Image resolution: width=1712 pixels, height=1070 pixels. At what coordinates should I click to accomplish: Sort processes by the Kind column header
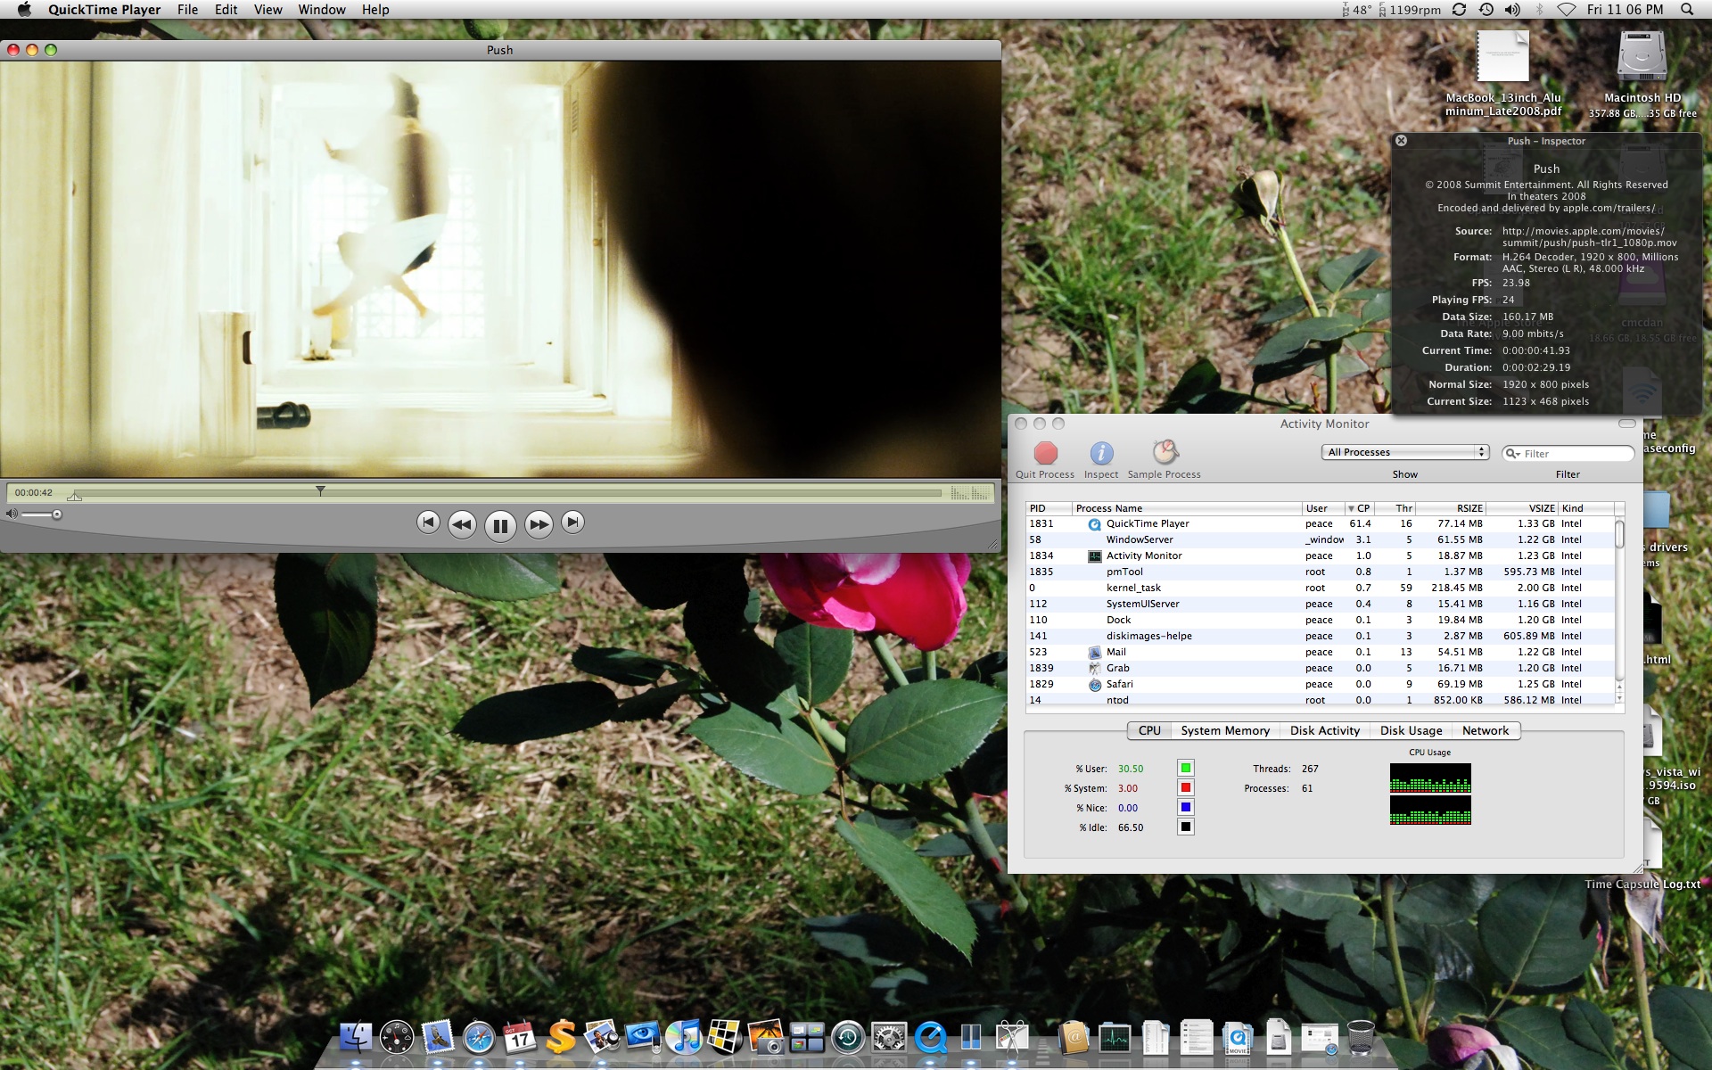pyautogui.click(x=1585, y=508)
